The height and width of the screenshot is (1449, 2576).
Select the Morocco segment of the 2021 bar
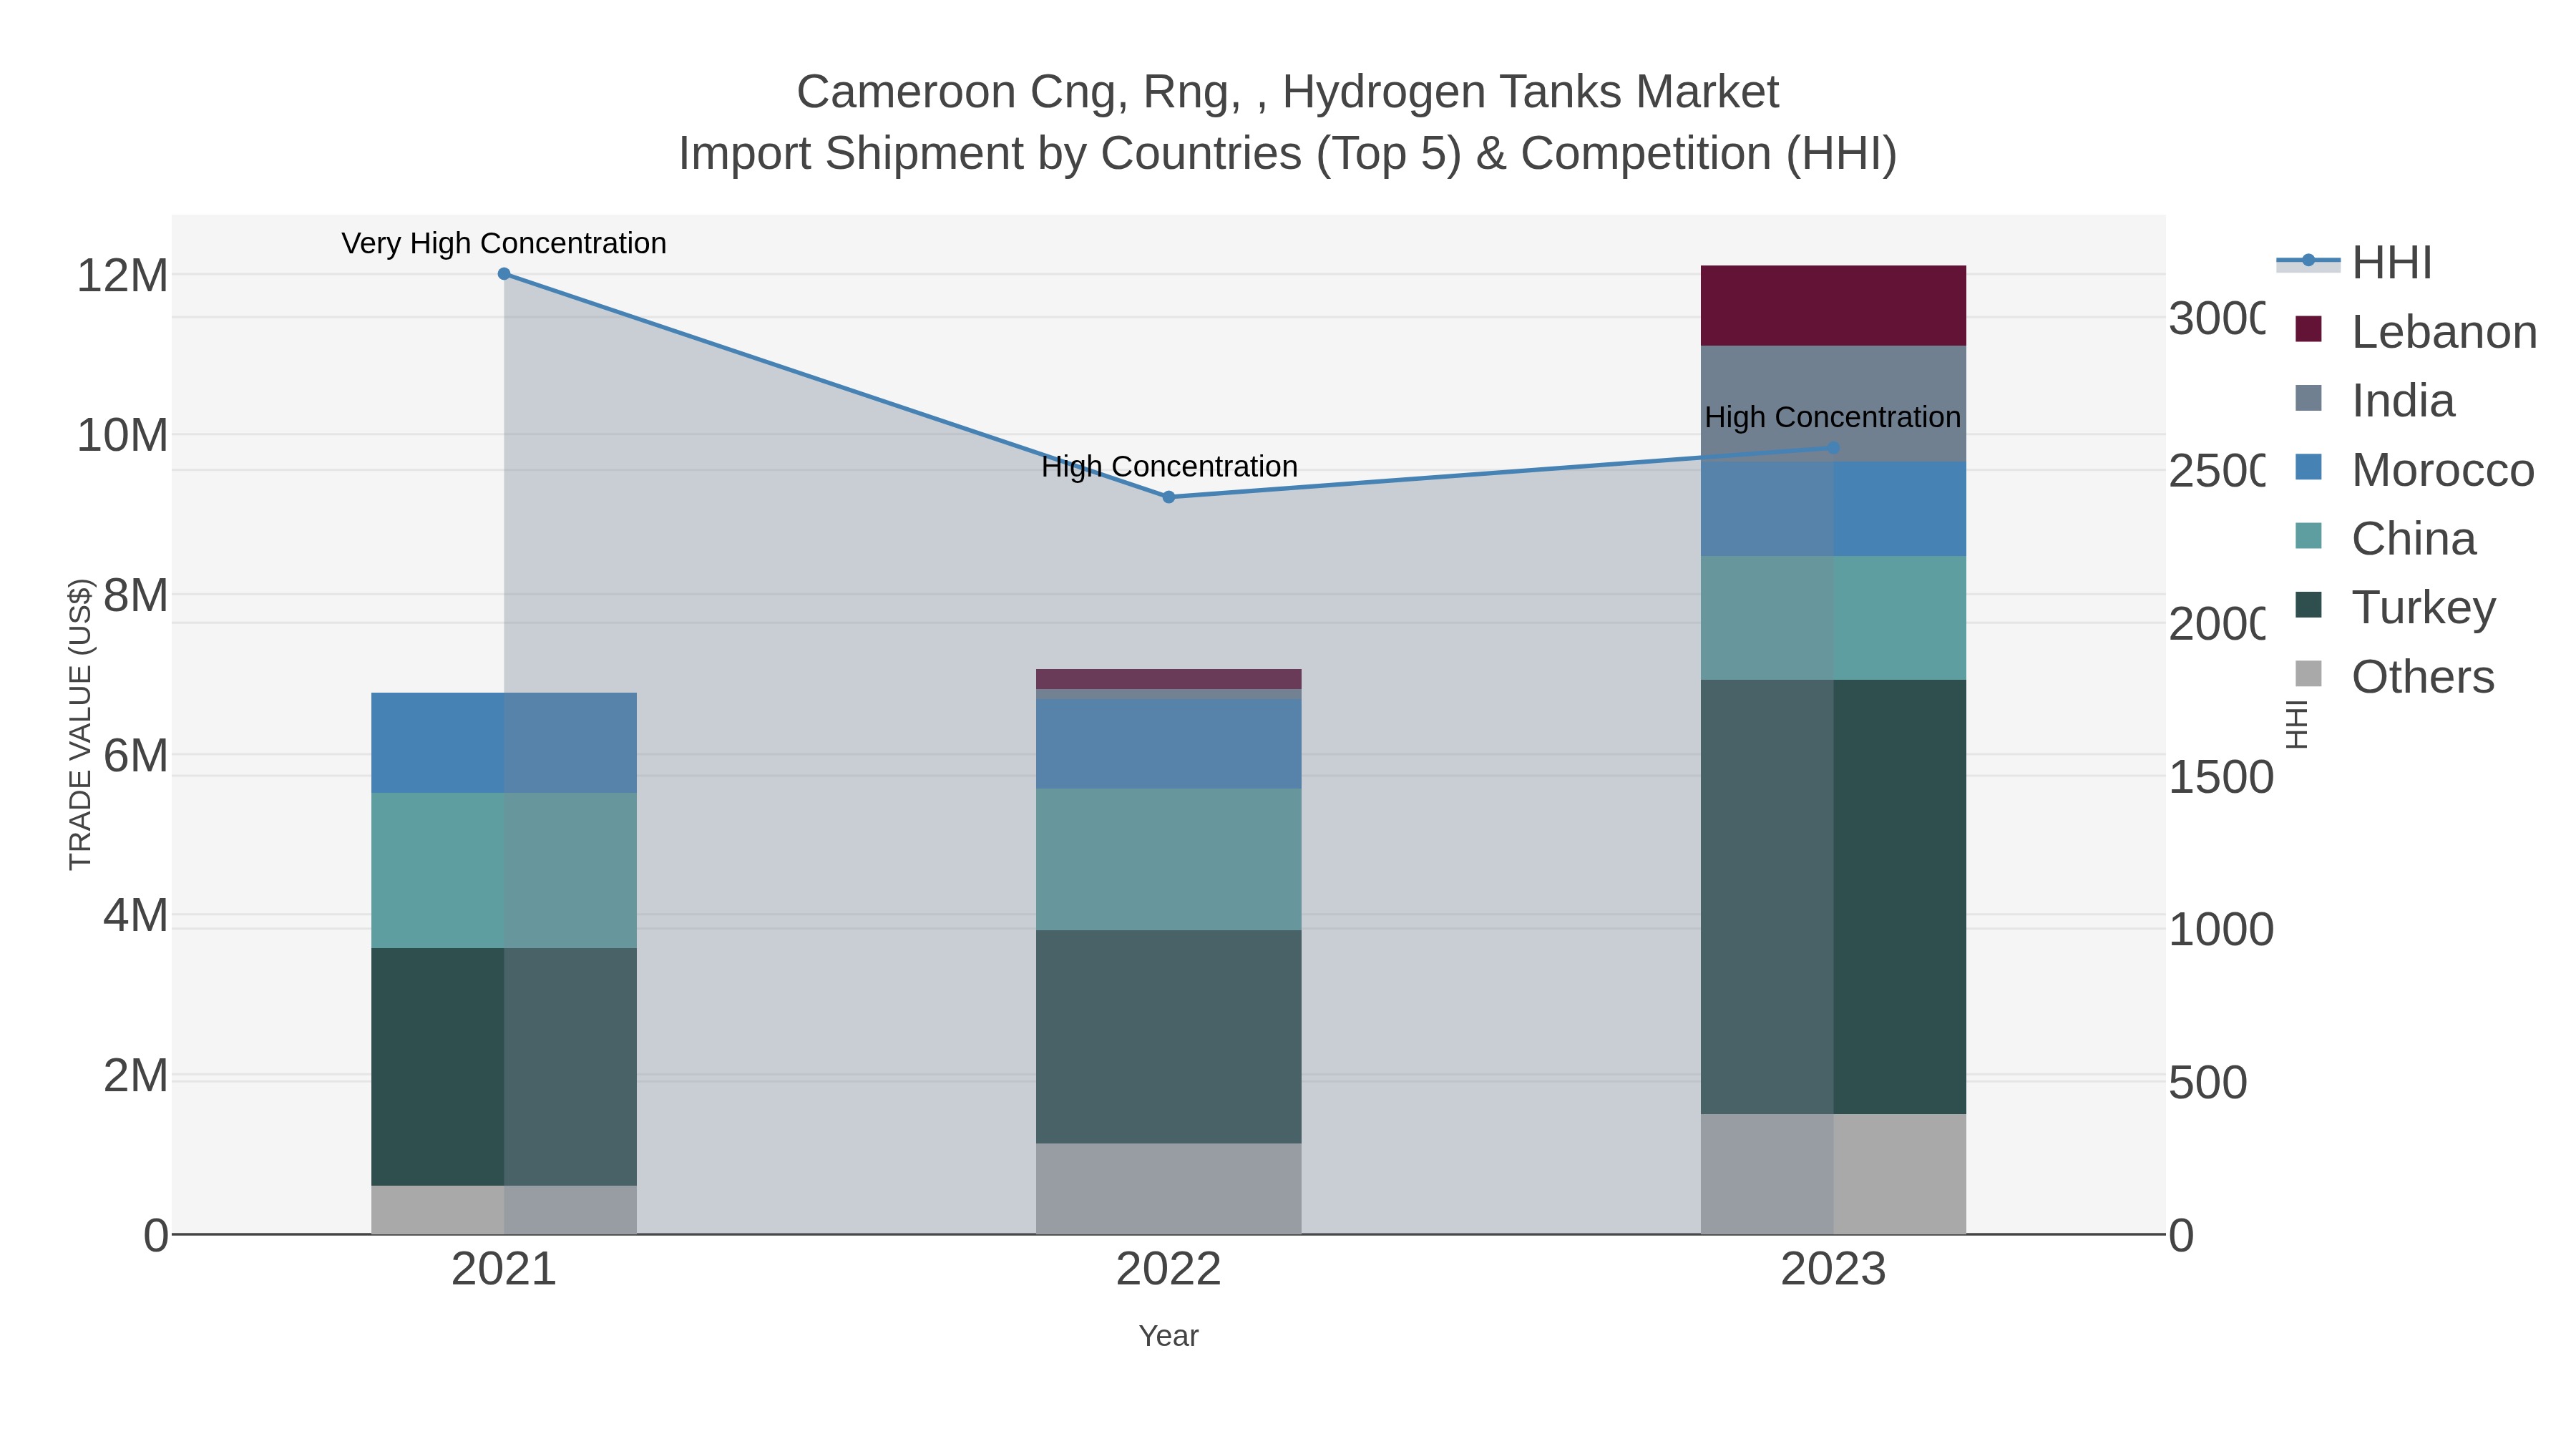[504, 743]
